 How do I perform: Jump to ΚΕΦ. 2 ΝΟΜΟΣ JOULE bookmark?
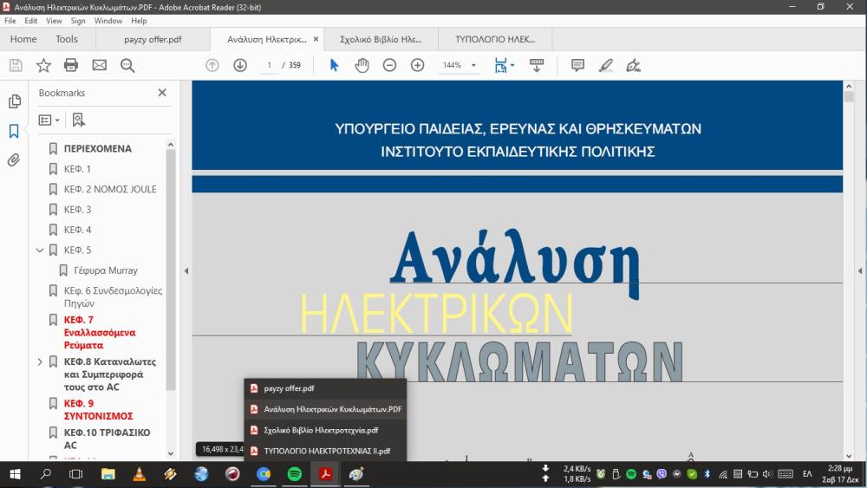(110, 189)
